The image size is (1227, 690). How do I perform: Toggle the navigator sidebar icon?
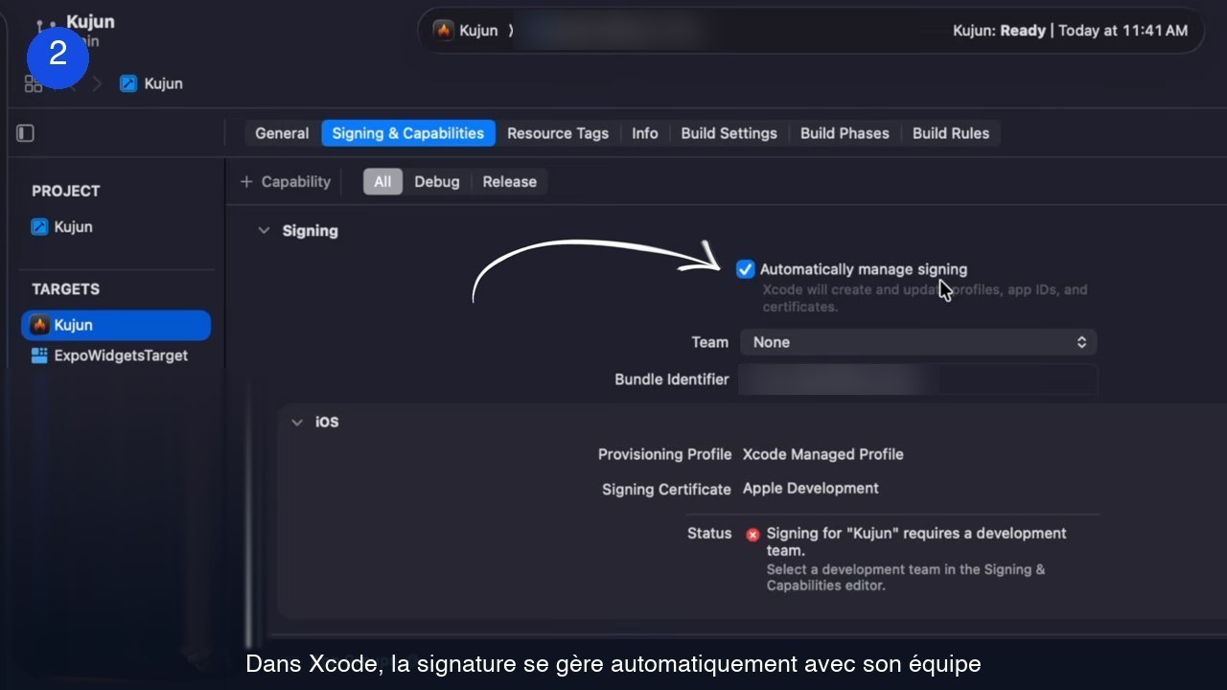[x=26, y=133]
